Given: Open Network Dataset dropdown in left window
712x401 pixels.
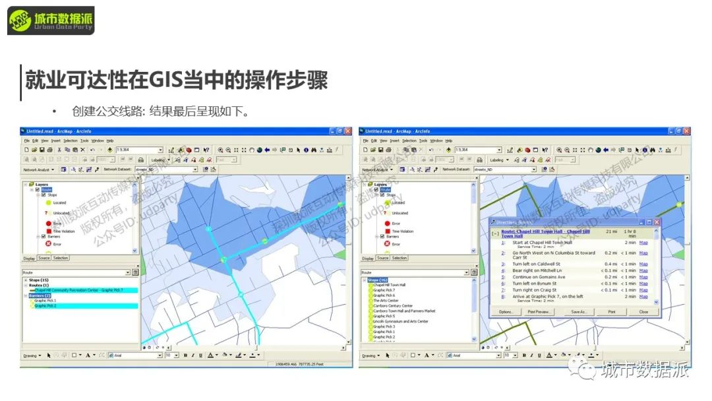Looking at the screenshot, I should click(x=195, y=170).
